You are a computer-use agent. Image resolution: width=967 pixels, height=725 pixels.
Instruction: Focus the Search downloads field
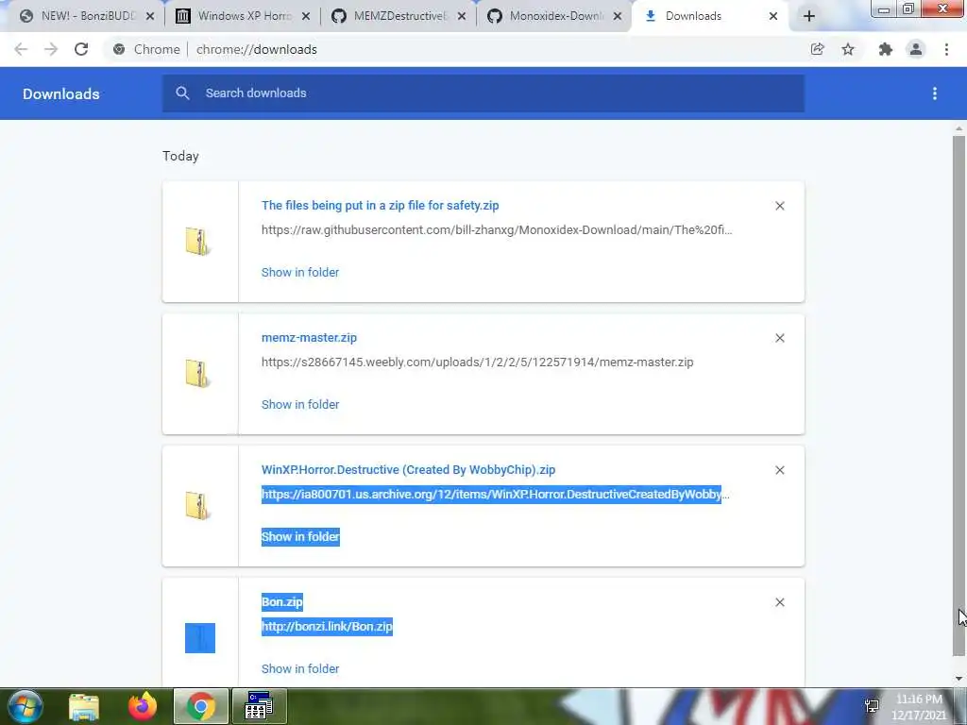pyautogui.click(x=483, y=93)
